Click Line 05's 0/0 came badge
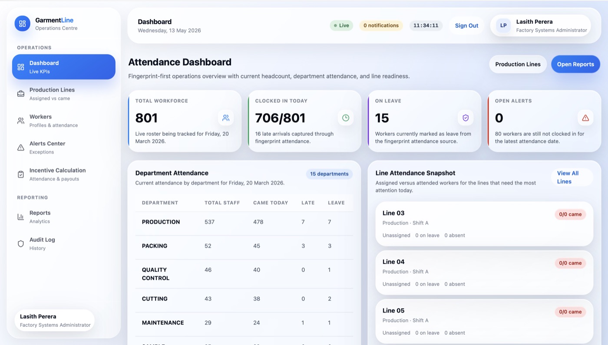Image resolution: width=608 pixels, height=345 pixels. pyautogui.click(x=570, y=312)
